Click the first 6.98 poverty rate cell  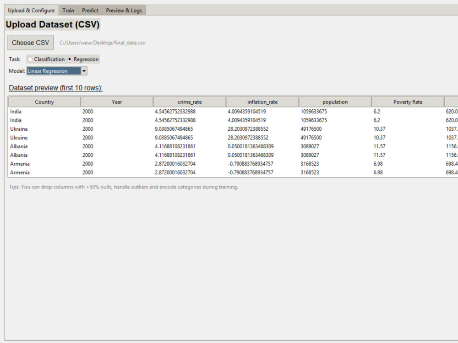click(378, 164)
